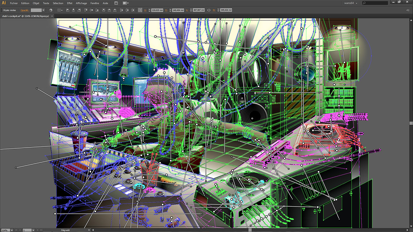
Task: Go to the previous artboard
Action: pos(20,230)
